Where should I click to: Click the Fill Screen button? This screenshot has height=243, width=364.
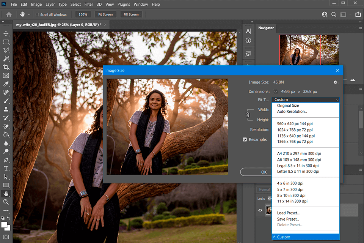131,14
